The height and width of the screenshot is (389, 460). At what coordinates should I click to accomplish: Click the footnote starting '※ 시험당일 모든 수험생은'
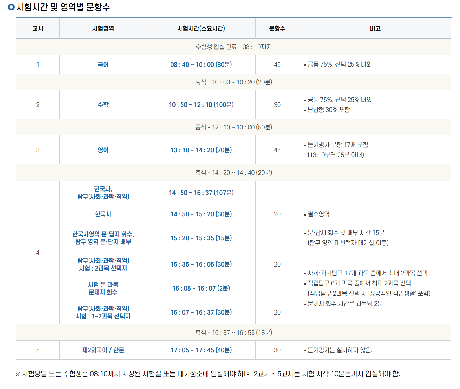[208, 374]
